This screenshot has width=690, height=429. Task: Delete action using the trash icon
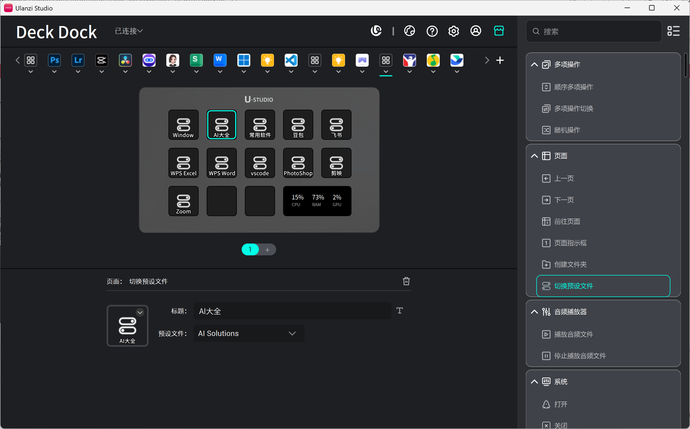(406, 281)
